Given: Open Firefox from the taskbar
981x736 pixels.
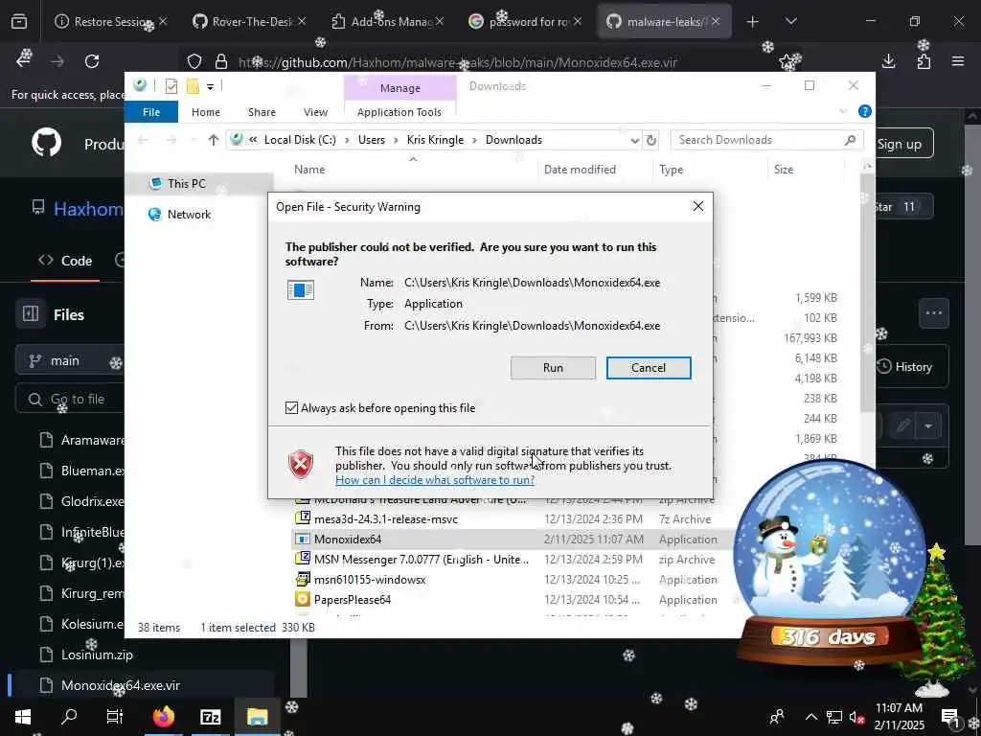Looking at the screenshot, I should point(163,717).
